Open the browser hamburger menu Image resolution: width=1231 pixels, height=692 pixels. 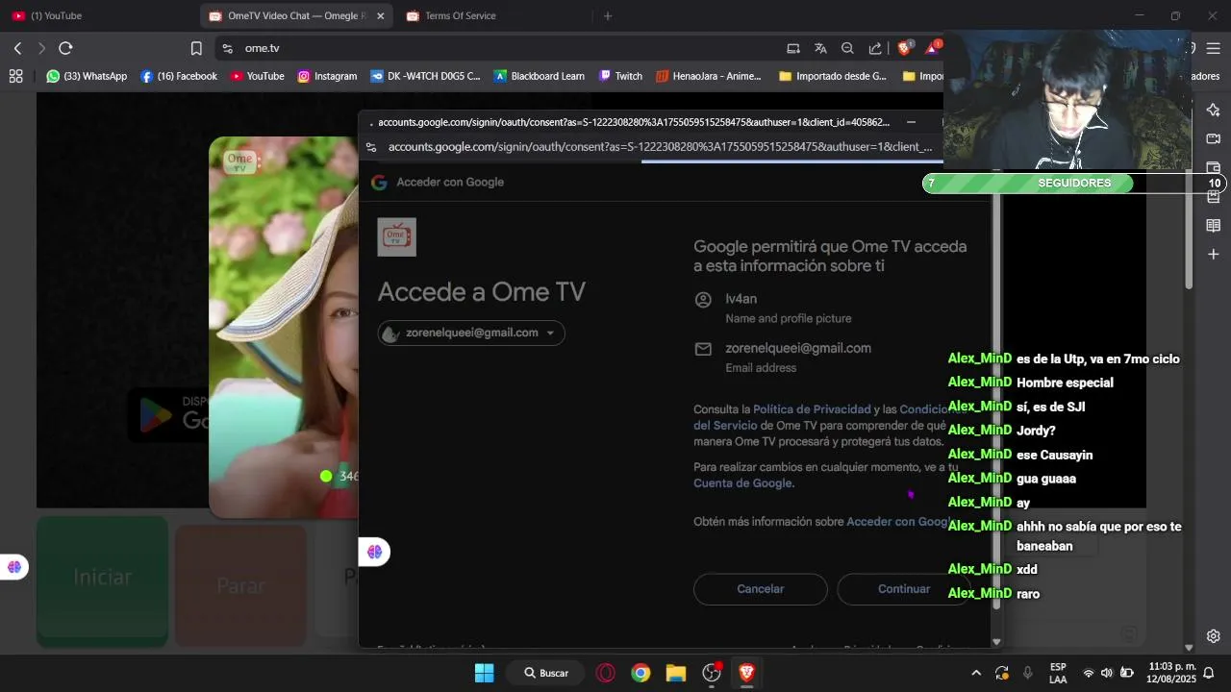point(1213,48)
